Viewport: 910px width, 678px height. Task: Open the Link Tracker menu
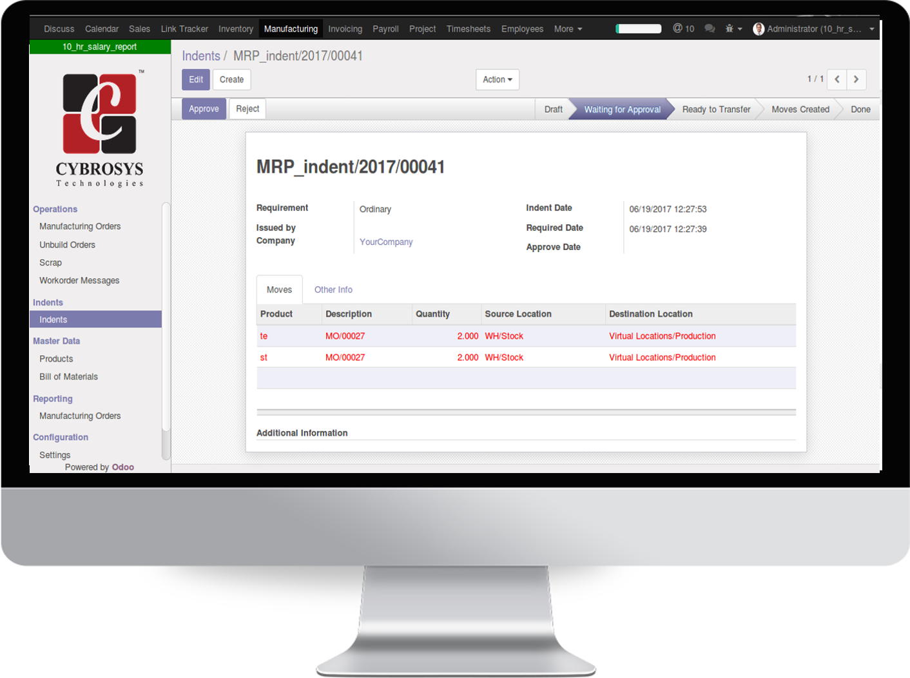pyautogui.click(x=184, y=29)
